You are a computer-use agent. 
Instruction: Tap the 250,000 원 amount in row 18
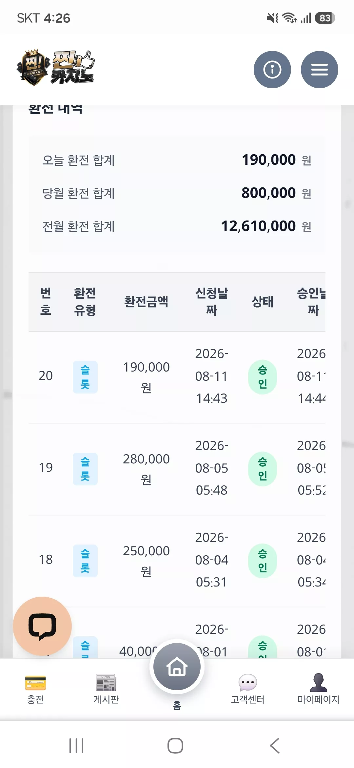pyautogui.click(x=146, y=561)
